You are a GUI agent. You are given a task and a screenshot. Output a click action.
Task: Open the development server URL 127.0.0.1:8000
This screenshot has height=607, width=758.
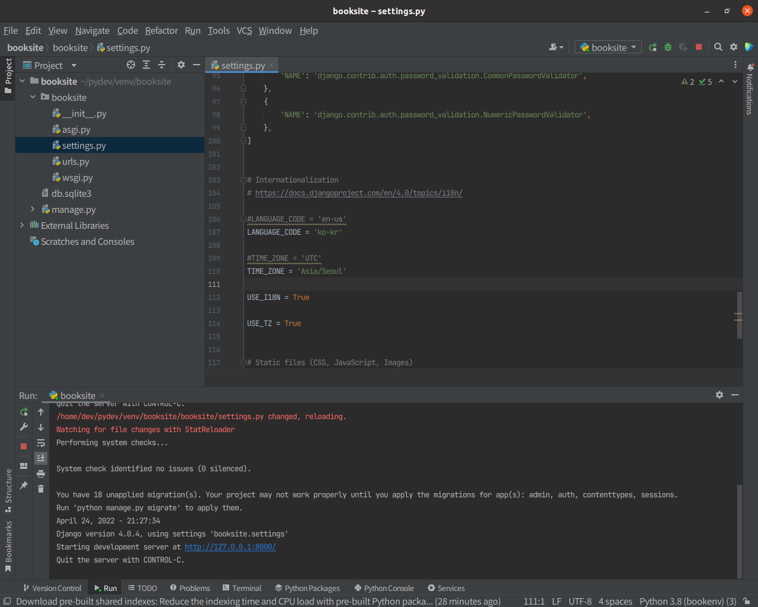(x=230, y=547)
